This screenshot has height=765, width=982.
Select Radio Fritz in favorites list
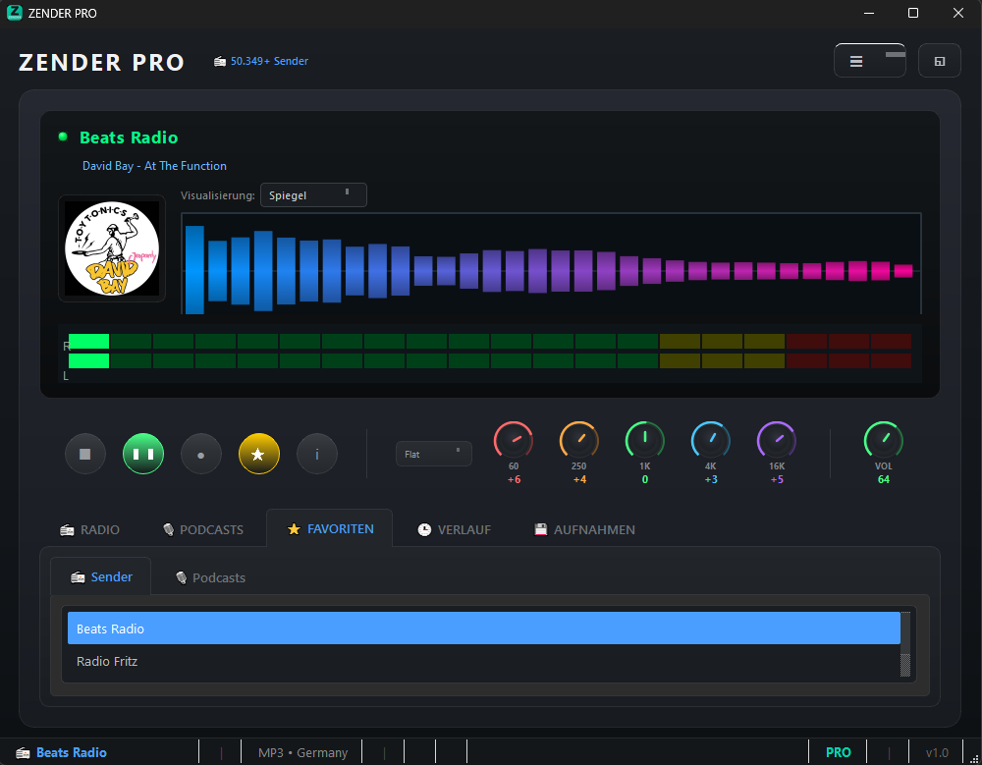pyautogui.click(x=107, y=661)
